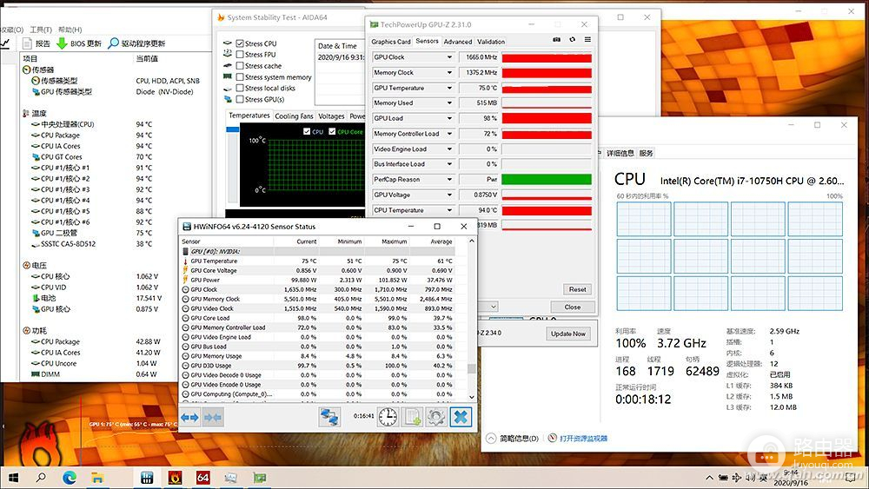The height and width of the screenshot is (489, 869).
Task: Open Microsoft Edge from taskbar
Action: tap(70, 478)
